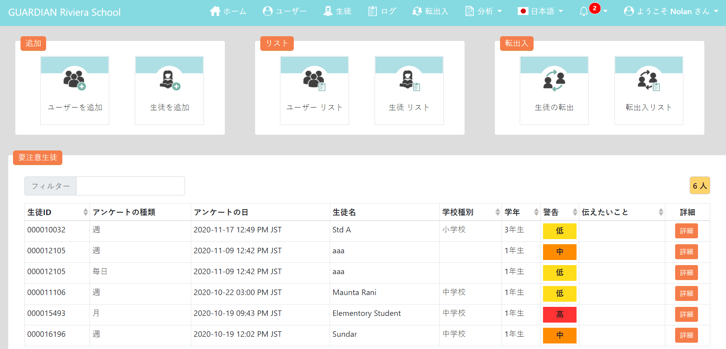Click yellow 低 warning badge for Std A

(x=560, y=231)
